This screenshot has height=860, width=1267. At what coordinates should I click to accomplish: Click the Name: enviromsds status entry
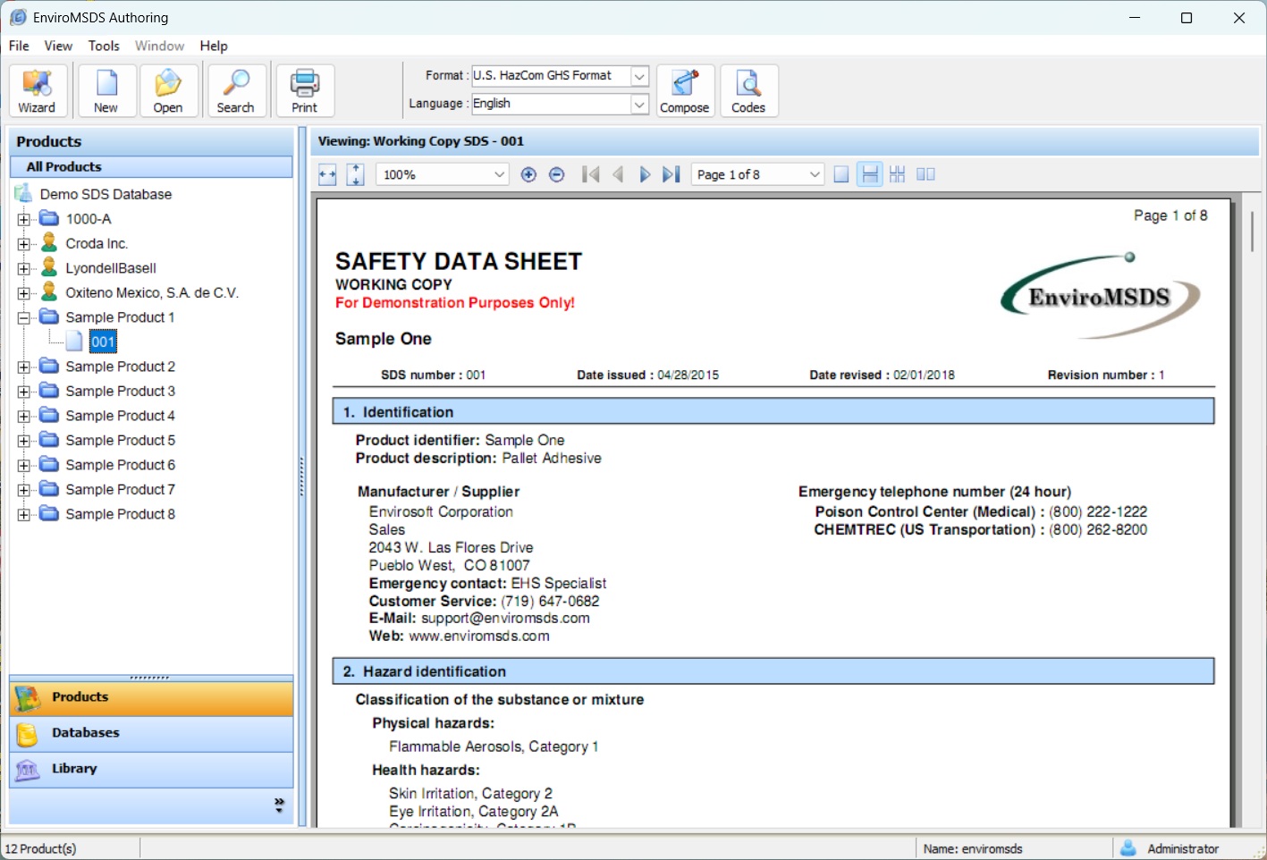(x=973, y=848)
